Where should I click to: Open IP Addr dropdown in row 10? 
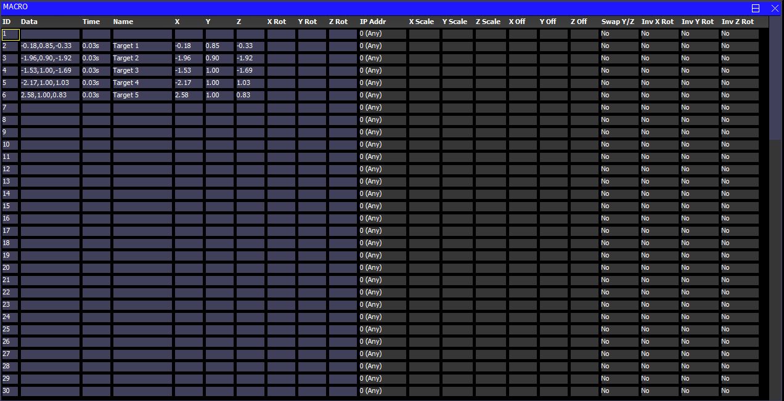382,145
